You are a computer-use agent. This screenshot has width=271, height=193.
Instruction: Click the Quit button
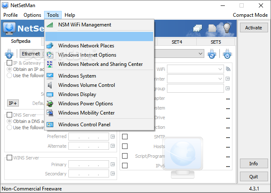tap(254, 177)
